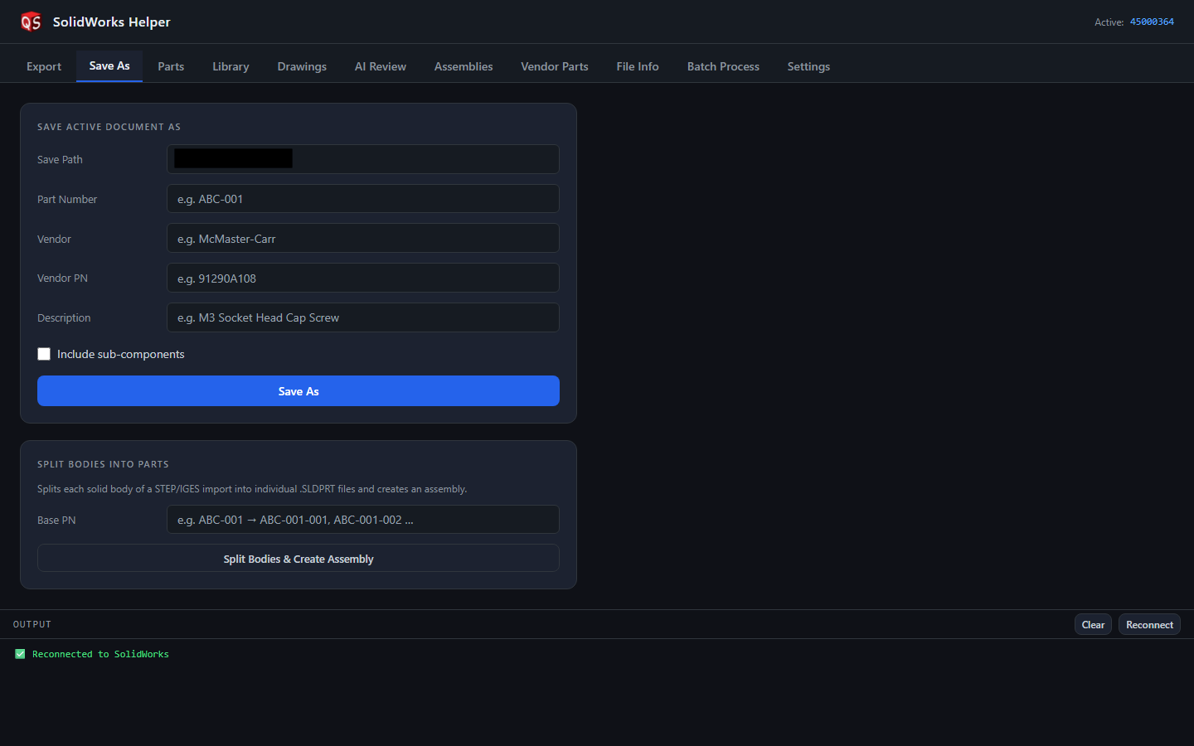Click the active document number 45000364
1194x746 pixels.
(1152, 22)
